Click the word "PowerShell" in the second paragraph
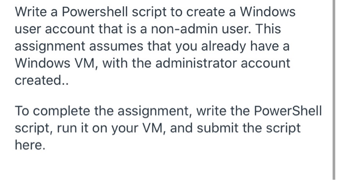Screen dimensions: 338x180 pyautogui.click(x=288, y=111)
